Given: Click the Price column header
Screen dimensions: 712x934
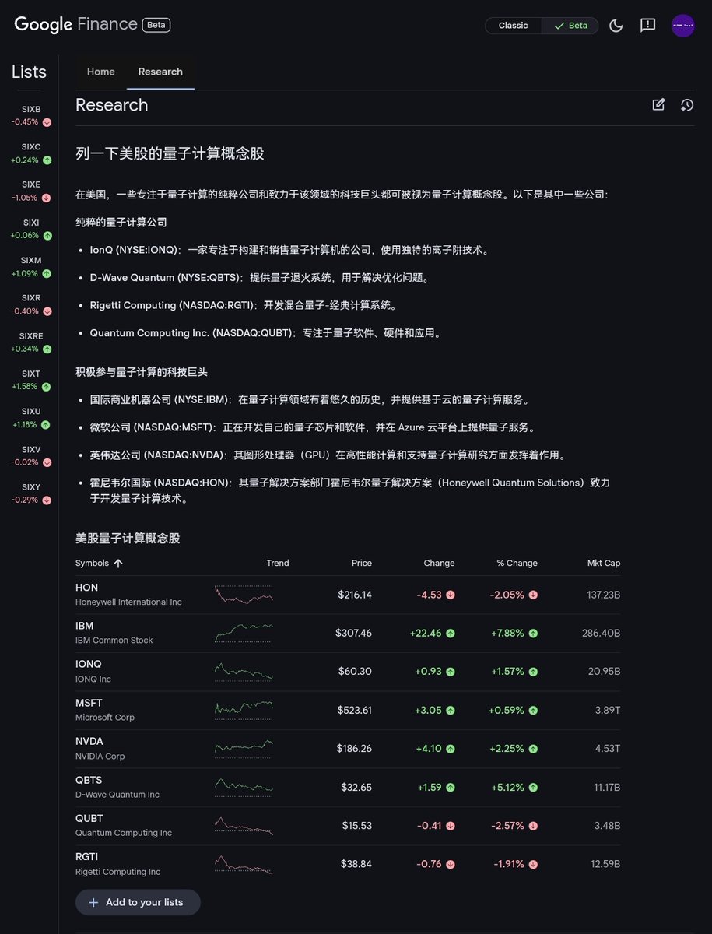Looking at the screenshot, I should click(361, 563).
